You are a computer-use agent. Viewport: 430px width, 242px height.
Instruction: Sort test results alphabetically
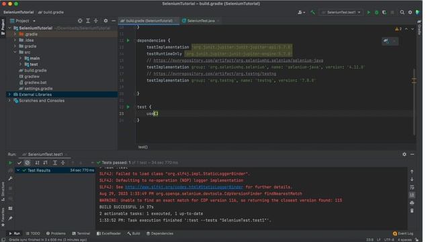[x=37, y=163]
